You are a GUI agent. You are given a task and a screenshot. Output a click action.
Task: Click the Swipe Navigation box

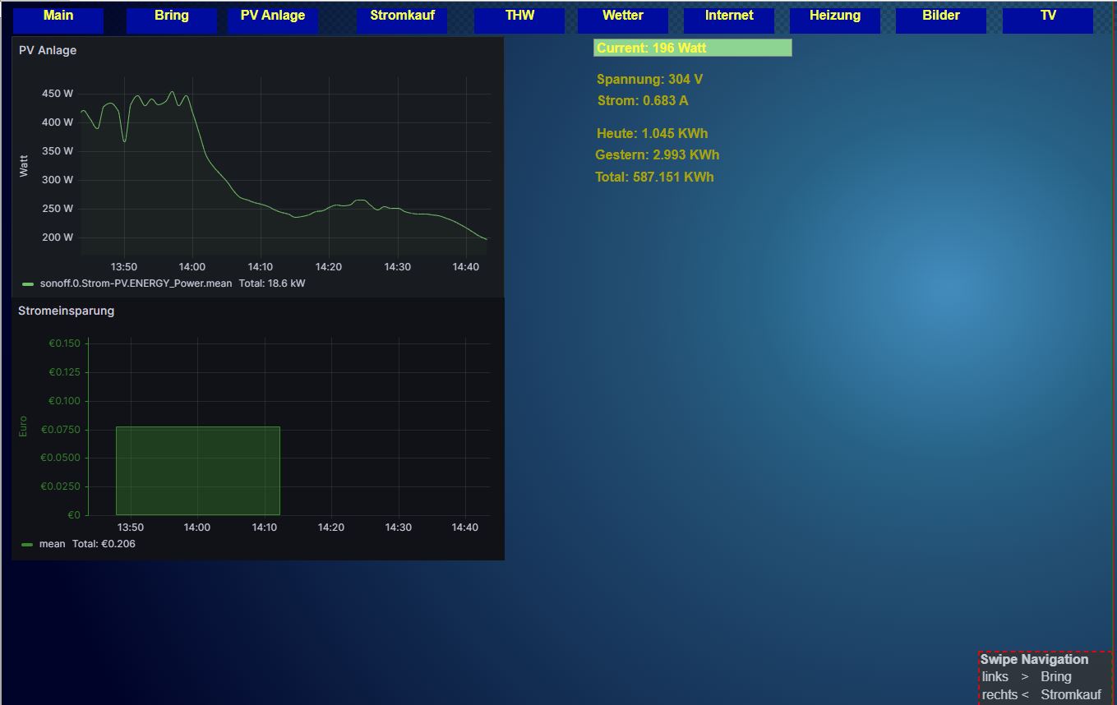[x=1045, y=677]
